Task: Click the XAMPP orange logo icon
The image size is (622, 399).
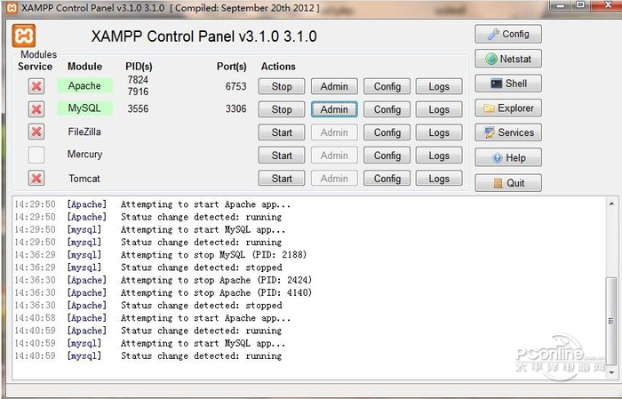Action: coord(24,36)
